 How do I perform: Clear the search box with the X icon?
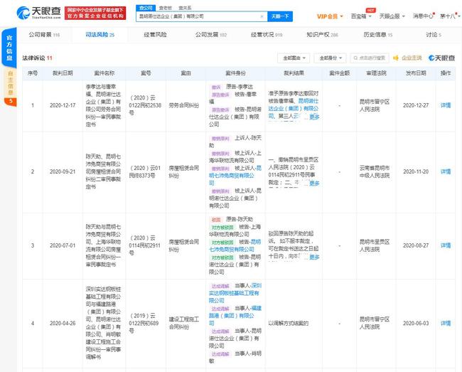click(x=262, y=16)
